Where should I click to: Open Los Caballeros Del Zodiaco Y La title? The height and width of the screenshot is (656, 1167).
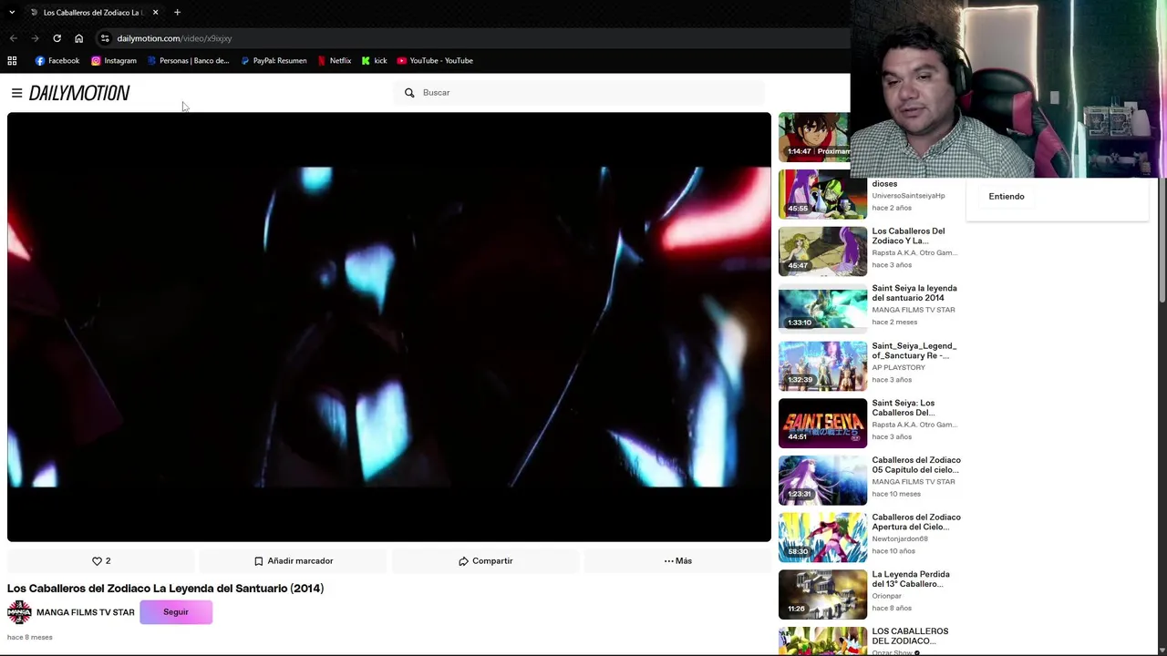(908, 236)
